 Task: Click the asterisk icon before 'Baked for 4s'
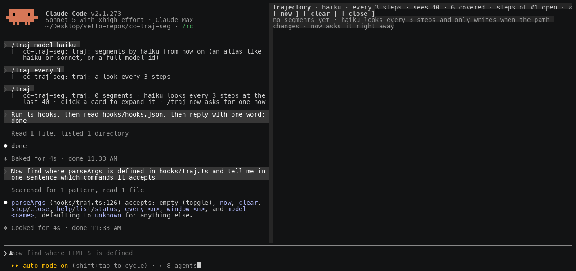[5, 158]
